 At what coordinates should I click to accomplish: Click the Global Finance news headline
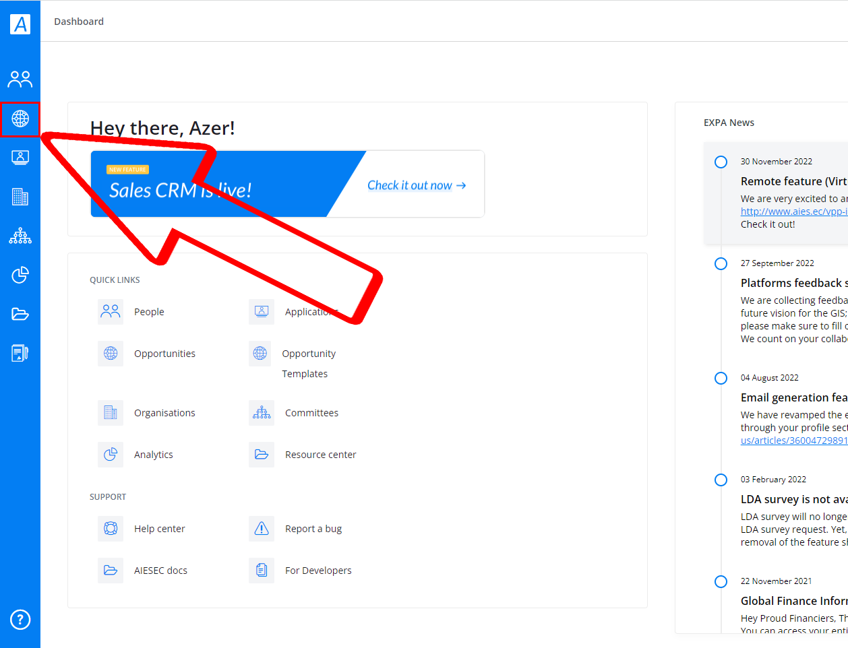(x=794, y=601)
